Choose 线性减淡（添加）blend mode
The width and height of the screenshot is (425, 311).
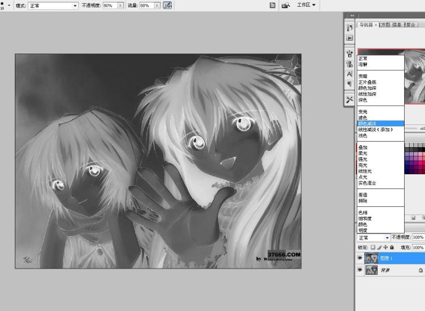coord(380,129)
